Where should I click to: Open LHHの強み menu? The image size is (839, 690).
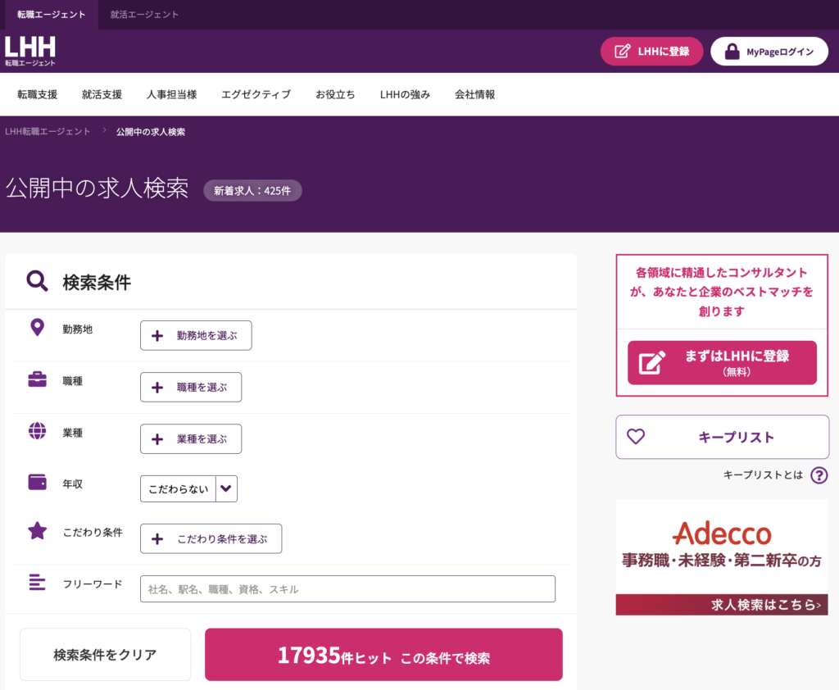[x=405, y=95]
